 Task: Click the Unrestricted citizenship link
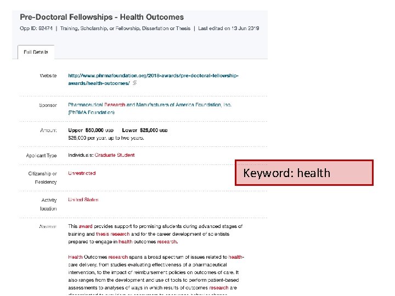(x=82, y=173)
